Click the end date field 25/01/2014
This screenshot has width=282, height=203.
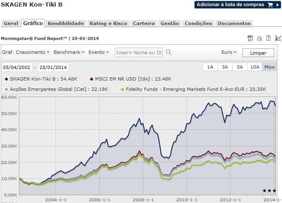53,67
